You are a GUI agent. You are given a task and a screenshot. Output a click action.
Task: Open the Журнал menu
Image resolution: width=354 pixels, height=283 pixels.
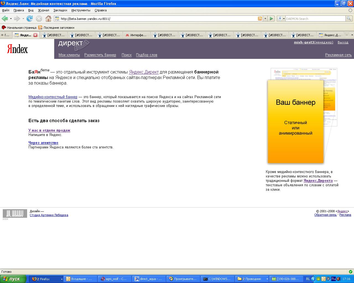(43, 10)
